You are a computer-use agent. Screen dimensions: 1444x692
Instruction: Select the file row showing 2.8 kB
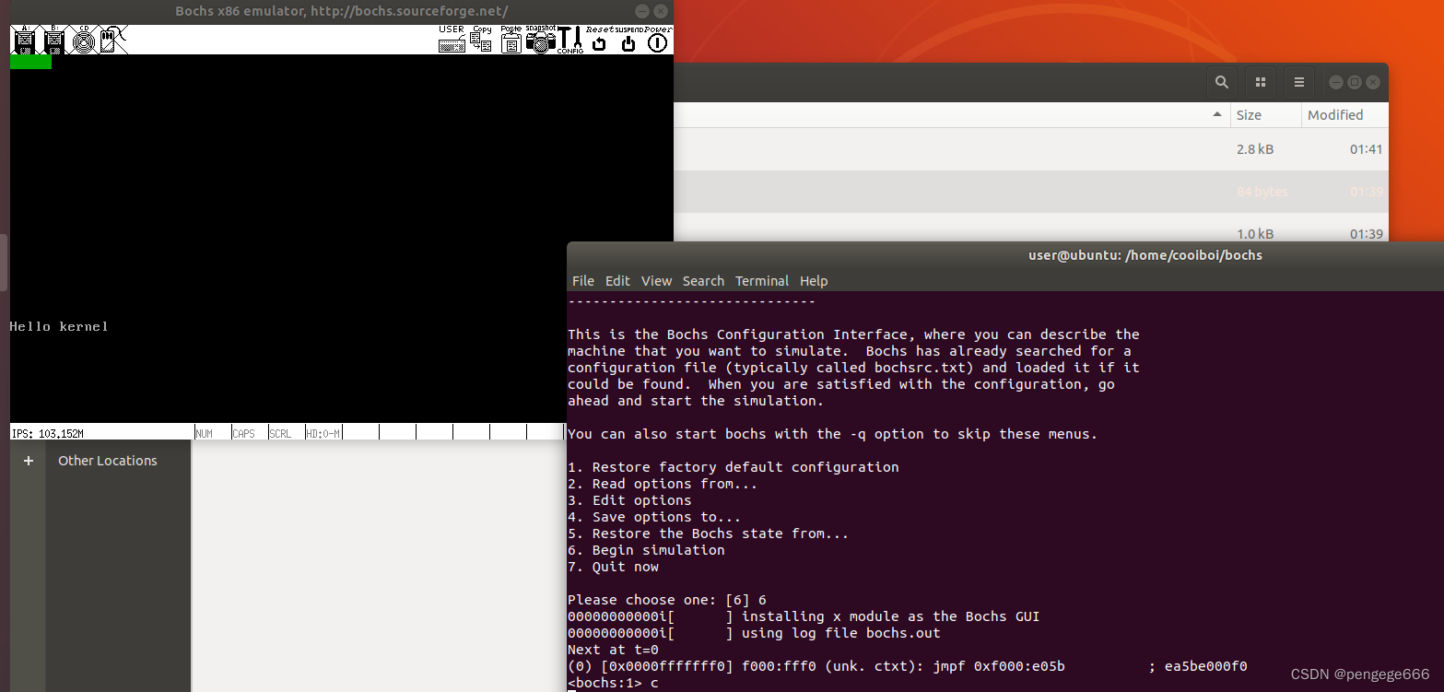pyautogui.click(x=1031, y=149)
